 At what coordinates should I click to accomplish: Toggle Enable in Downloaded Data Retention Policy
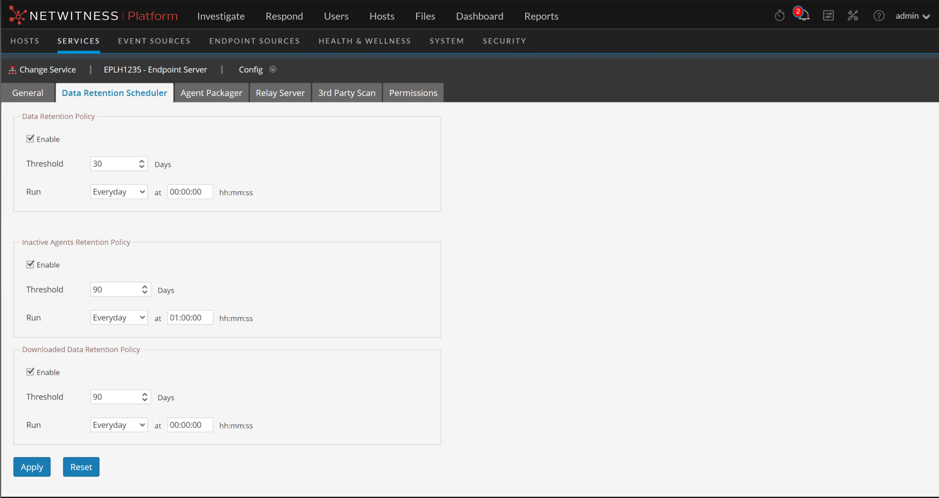[30, 371]
